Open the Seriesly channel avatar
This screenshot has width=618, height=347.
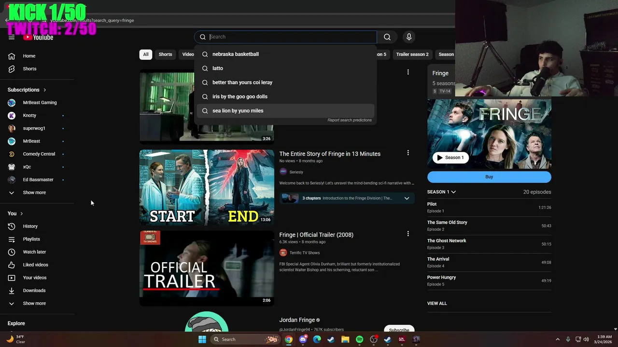point(283,172)
